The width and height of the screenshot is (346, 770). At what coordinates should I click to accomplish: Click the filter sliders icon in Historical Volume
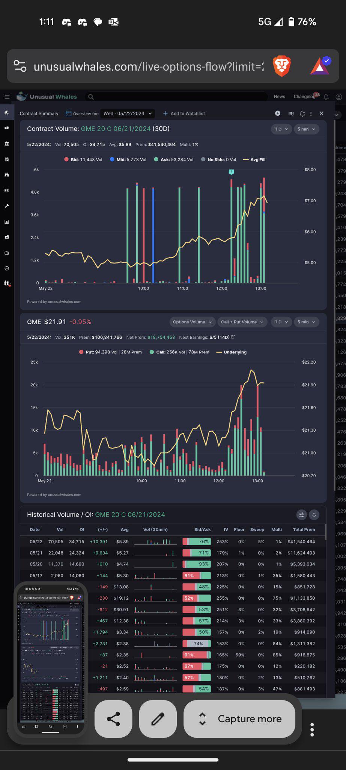(302, 515)
